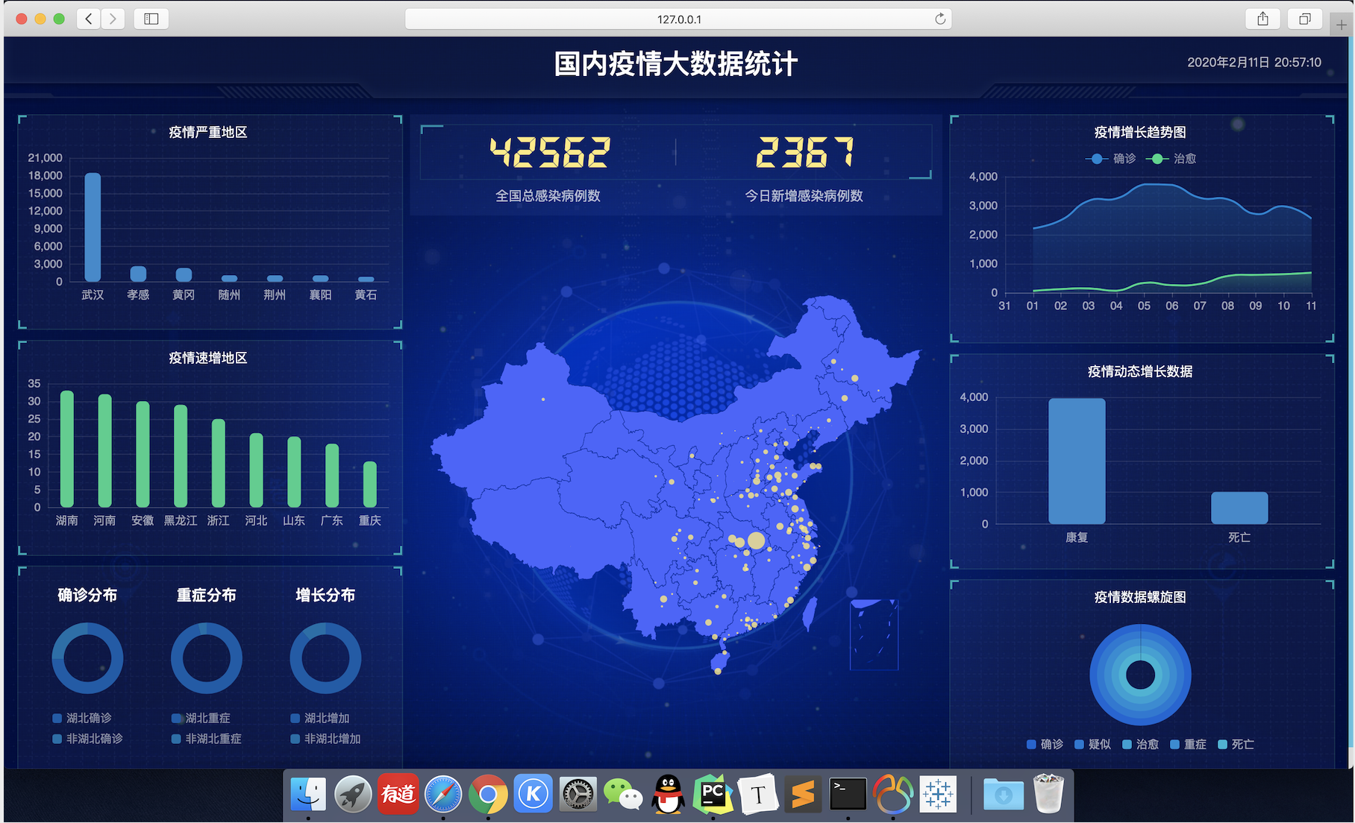Open Navicat from the dock

[894, 794]
